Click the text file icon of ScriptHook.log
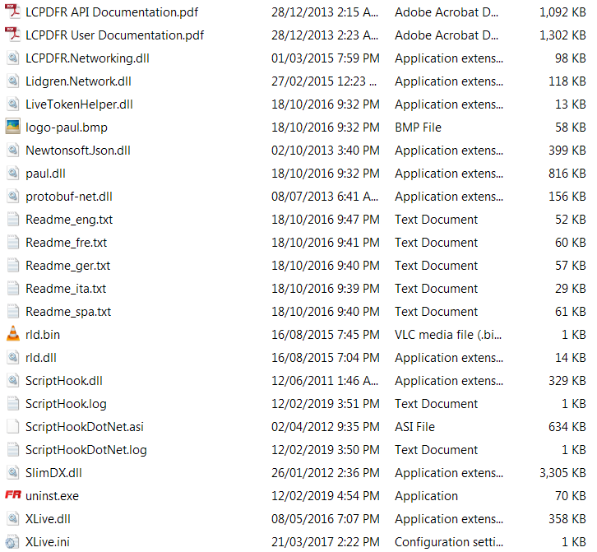This screenshot has width=597, height=552. click(12, 403)
